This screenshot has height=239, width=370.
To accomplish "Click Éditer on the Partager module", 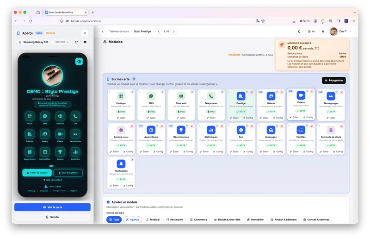I will click(121, 118).
